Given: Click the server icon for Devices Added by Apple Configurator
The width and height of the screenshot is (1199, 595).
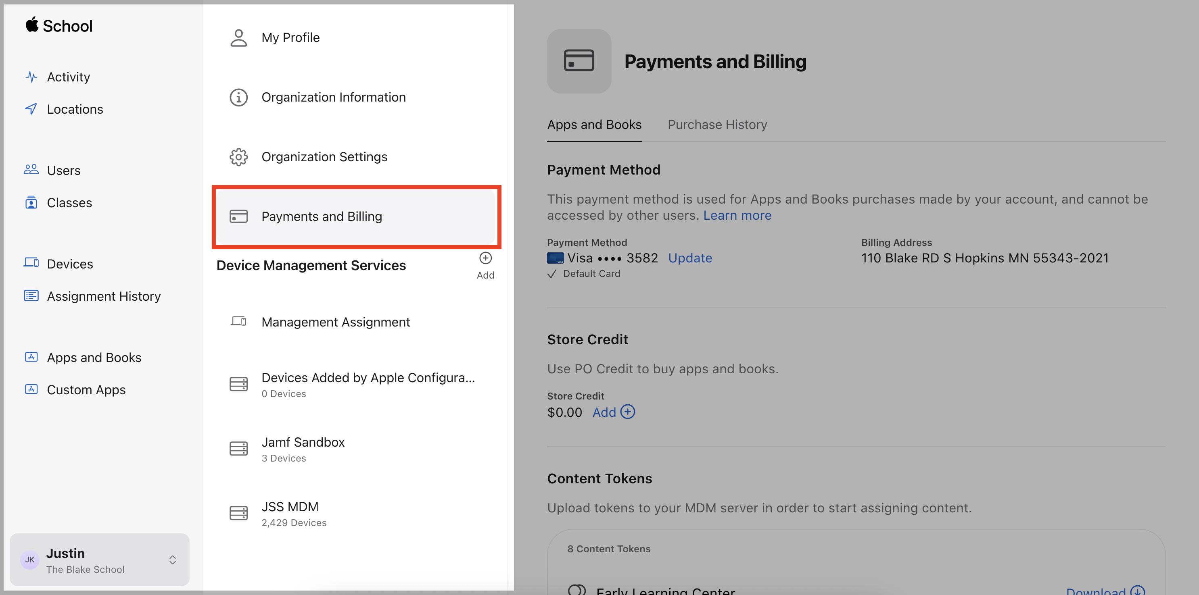Looking at the screenshot, I should (239, 384).
